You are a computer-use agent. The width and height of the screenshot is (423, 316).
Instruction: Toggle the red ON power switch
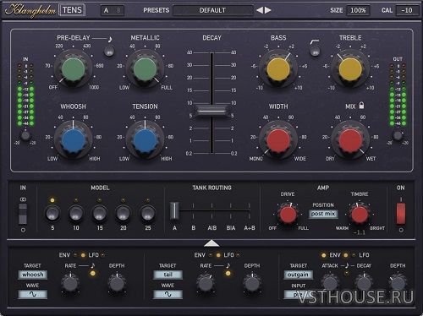pos(401,213)
